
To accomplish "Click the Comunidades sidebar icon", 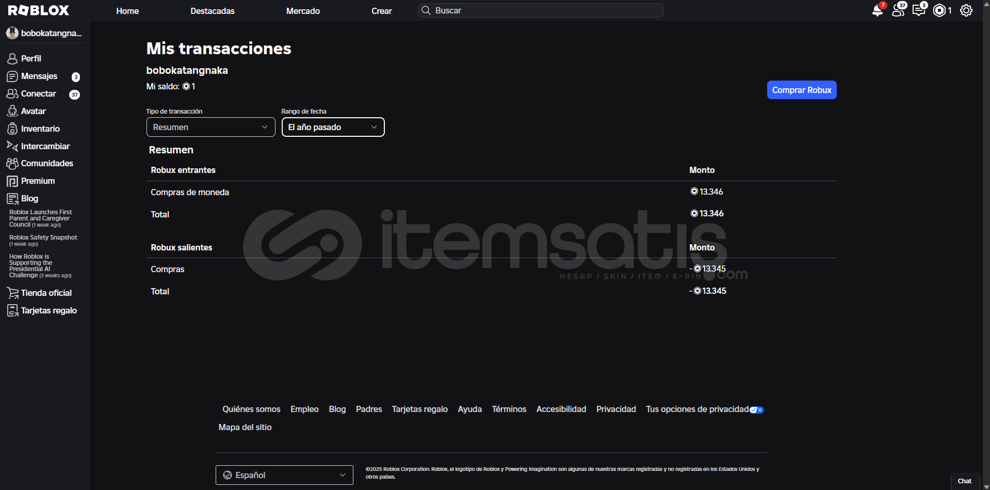I will click(12, 163).
